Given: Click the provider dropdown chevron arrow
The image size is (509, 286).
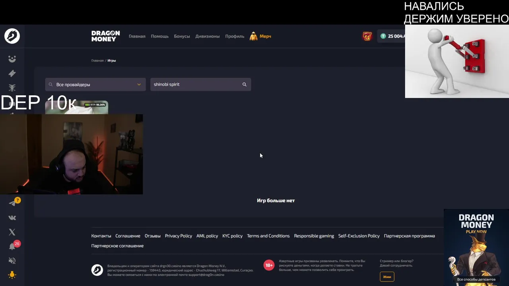Looking at the screenshot, I should point(139,84).
